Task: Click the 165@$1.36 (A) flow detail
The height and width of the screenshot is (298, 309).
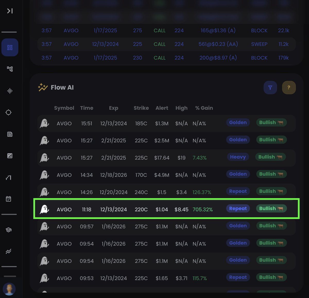Action: (218, 31)
